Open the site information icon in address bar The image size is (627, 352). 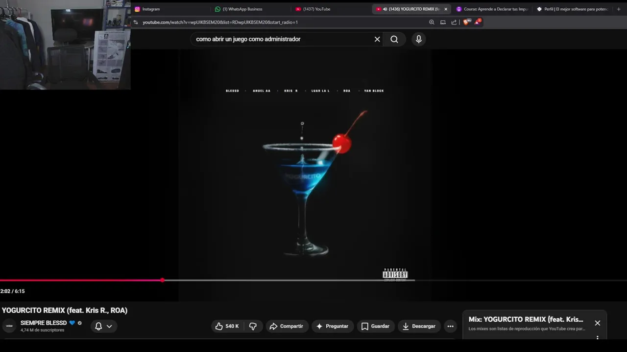click(136, 22)
